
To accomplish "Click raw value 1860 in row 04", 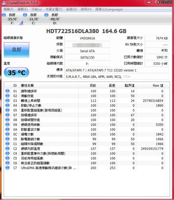I will [x=160, y=106].
